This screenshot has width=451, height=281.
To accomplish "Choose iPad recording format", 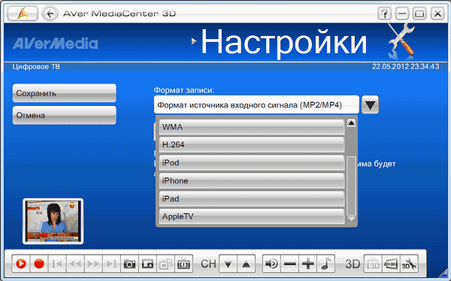I will point(252,199).
